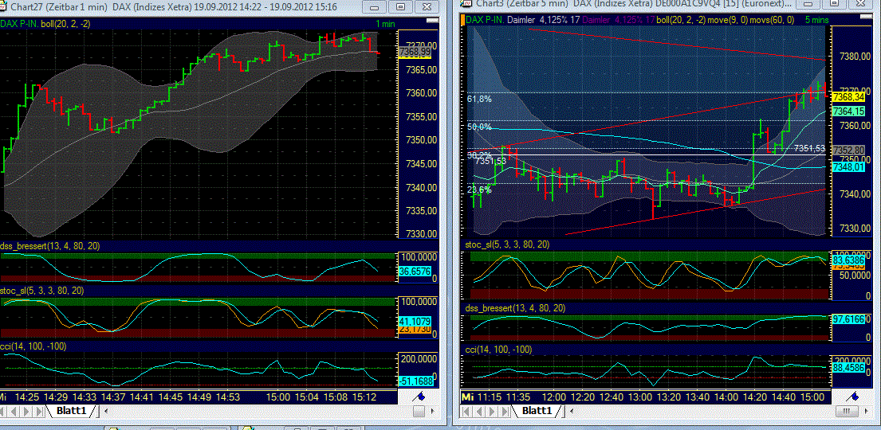881x430 pixels.
Task: Click the boll(20, 2, -2) label in Chart27
Action: pos(65,24)
